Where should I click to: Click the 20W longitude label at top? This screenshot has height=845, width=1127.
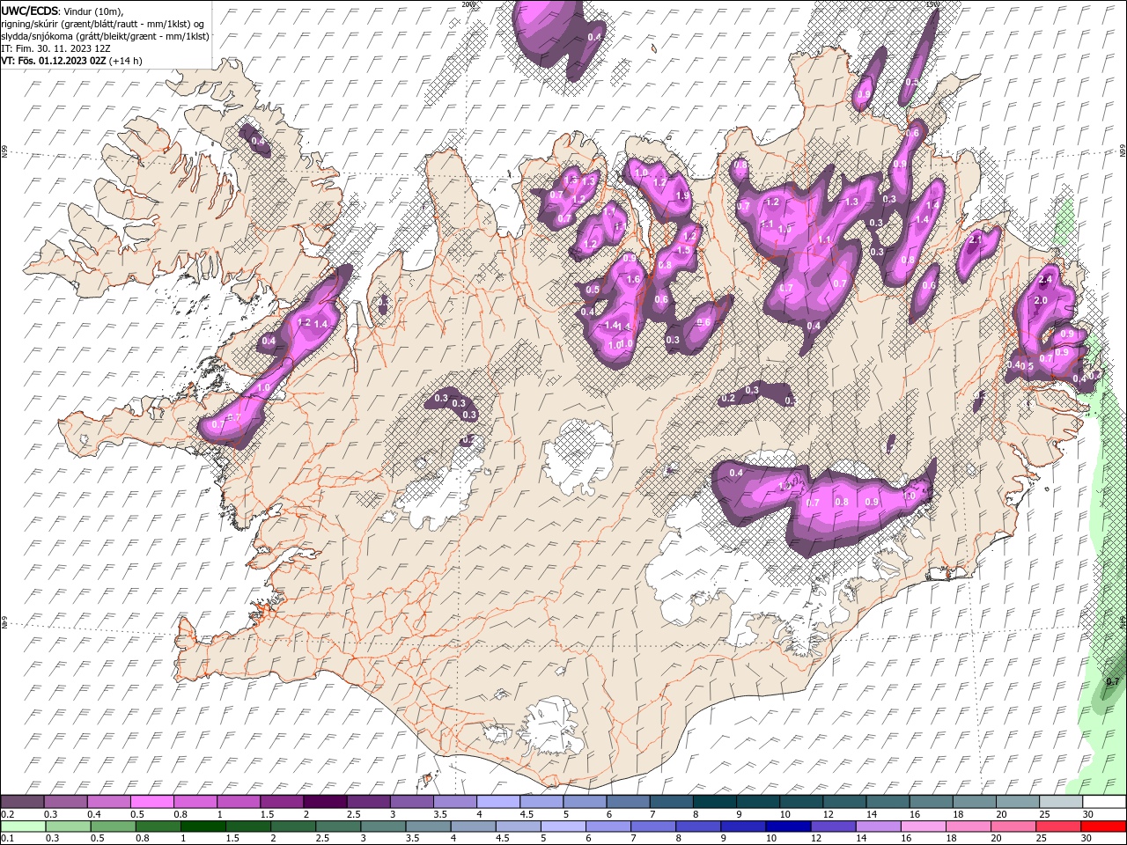click(x=468, y=4)
